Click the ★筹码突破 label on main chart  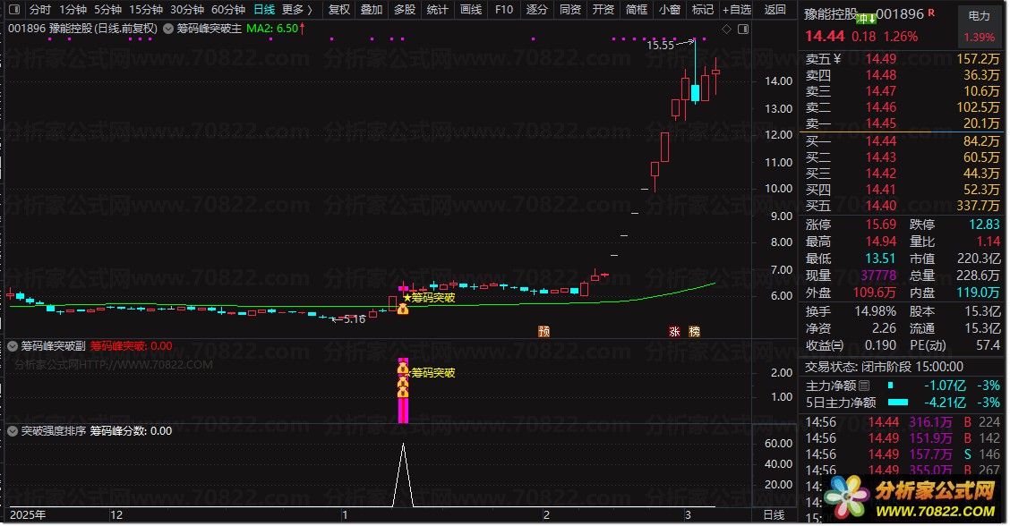click(429, 298)
